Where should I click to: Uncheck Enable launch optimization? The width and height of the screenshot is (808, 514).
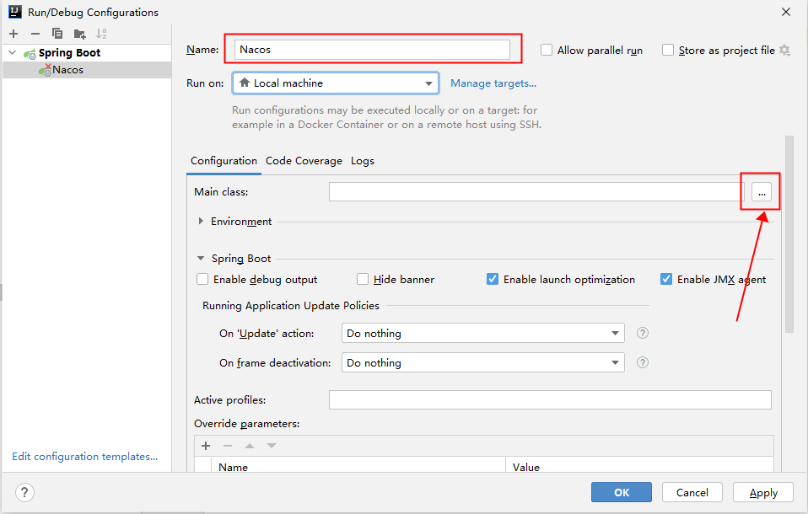pos(493,279)
